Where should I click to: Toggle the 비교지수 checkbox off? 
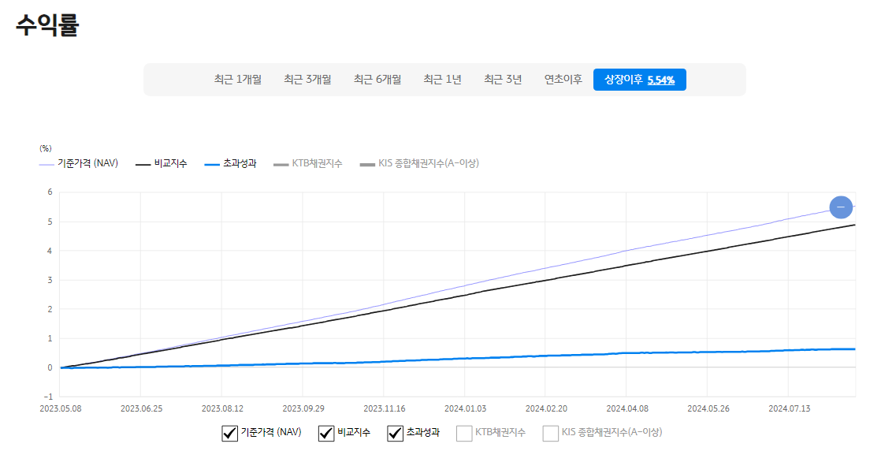326,433
